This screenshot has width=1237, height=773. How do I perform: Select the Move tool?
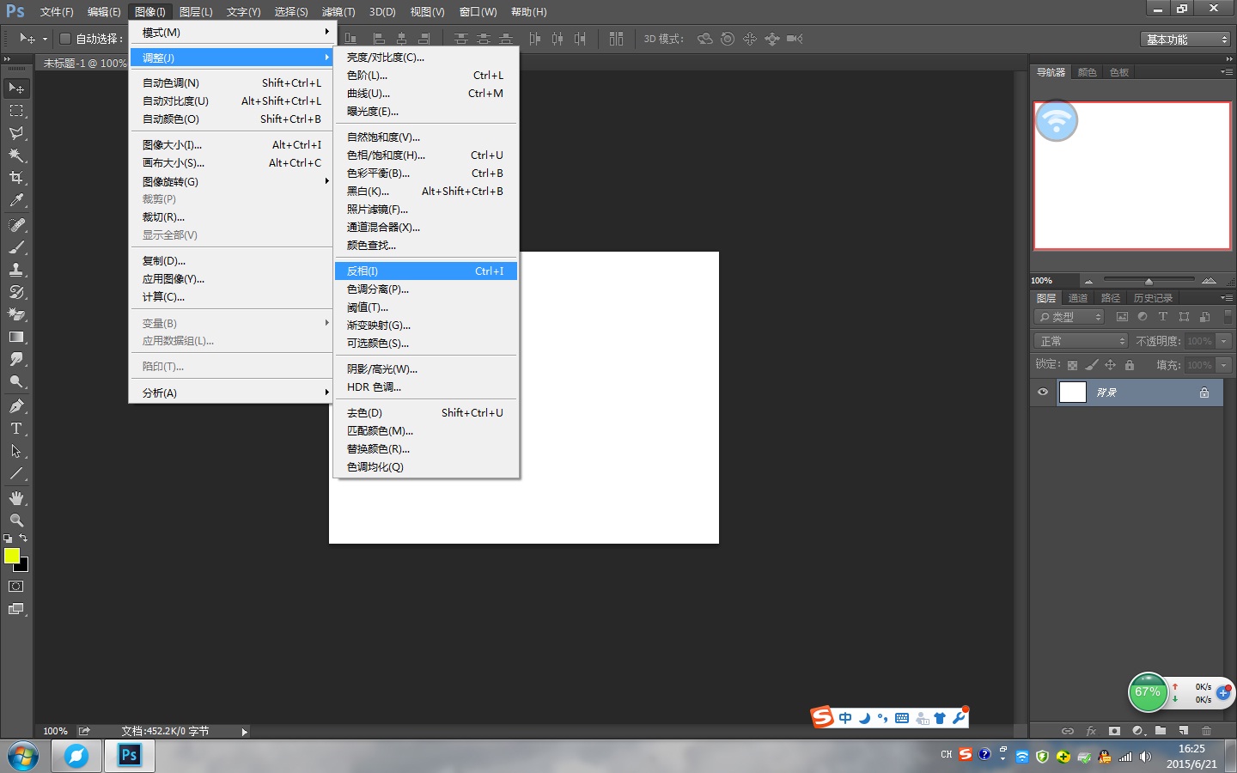(16, 88)
